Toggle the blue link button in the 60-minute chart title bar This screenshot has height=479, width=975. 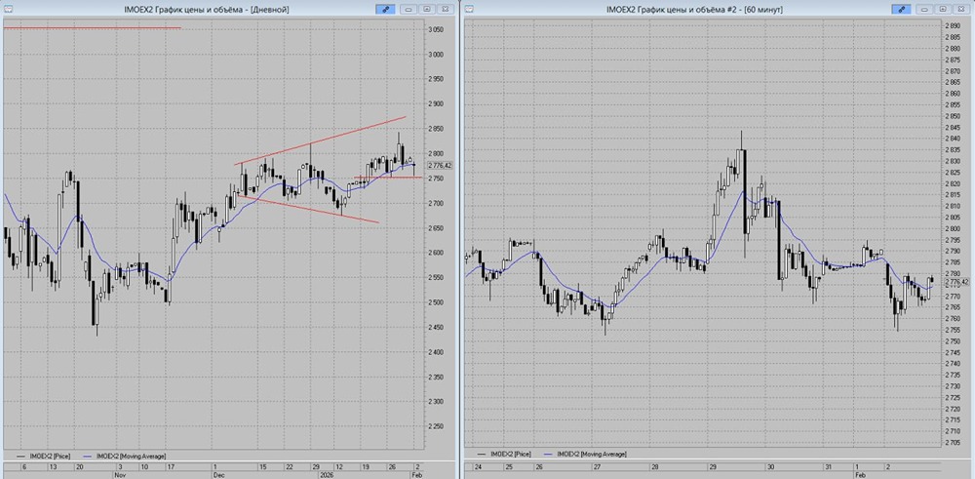[x=901, y=9]
